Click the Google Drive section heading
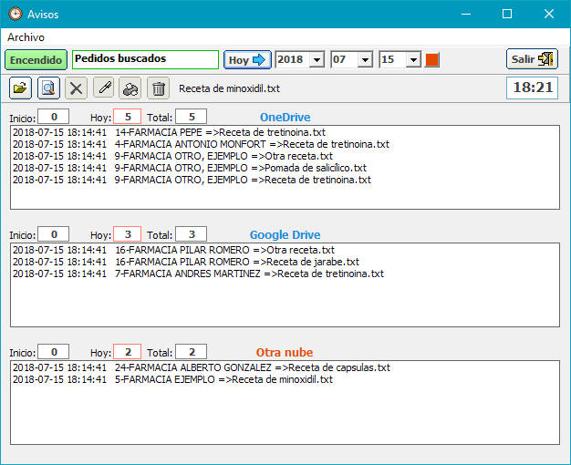 pyautogui.click(x=285, y=235)
